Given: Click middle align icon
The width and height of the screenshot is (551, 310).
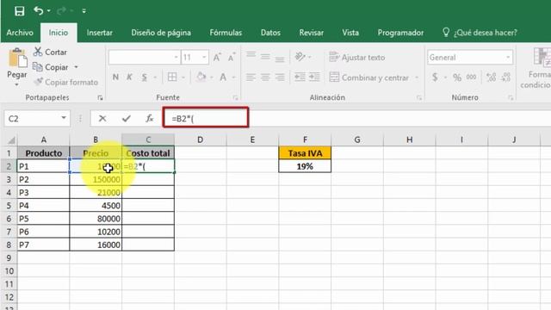Looking at the screenshot, I should coord(265,57).
